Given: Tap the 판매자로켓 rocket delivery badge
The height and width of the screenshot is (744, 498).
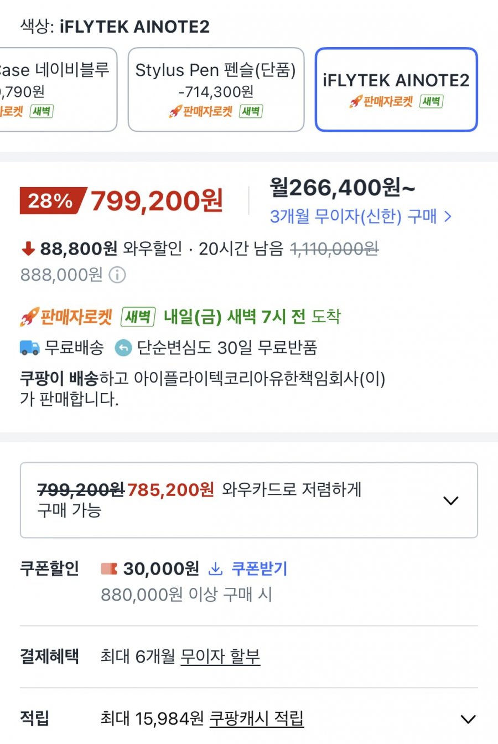Looking at the screenshot, I should [66, 317].
